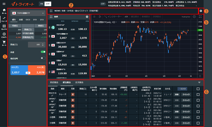Open the order inquiry tab
Screen dimensions: 212x127
[x=79, y=82]
